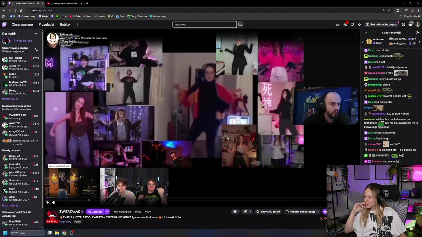Click Bitsy: 5% zniżki button

coord(268,212)
